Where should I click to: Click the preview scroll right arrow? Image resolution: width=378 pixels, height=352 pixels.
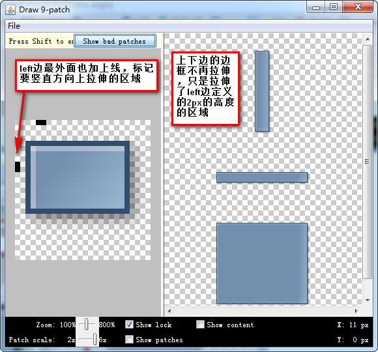click(356, 311)
